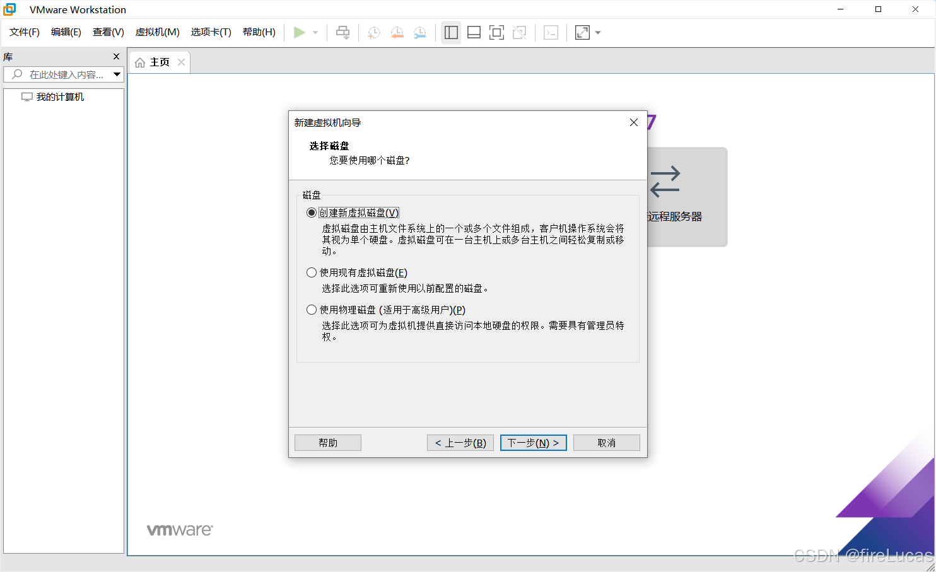Image resolution: width=936 pixels, height=572 pixels.
Task: Click 取消 to cancel the wizard
Action: coord(607,443)
